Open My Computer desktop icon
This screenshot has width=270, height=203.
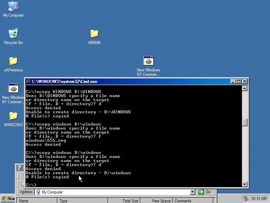[x=13, y=9]
